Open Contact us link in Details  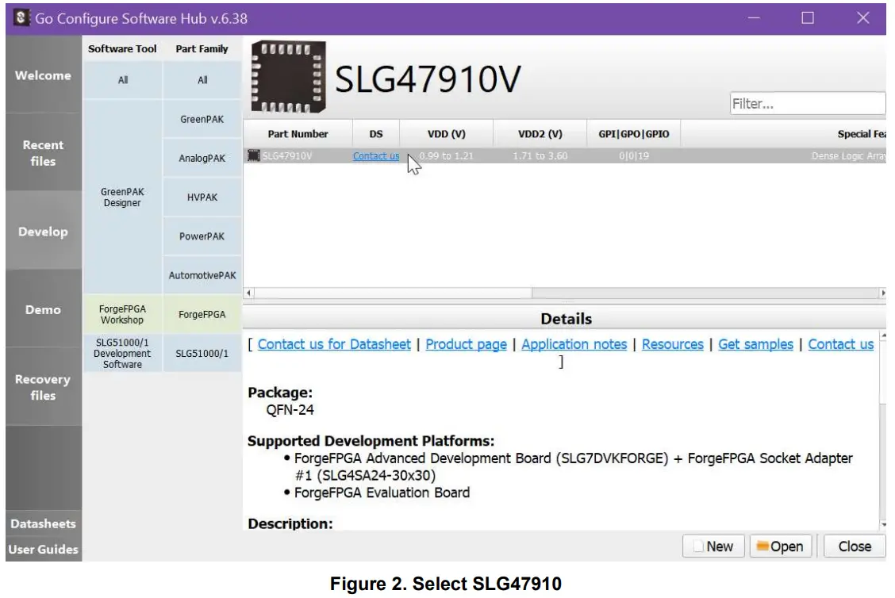[841, 344]
